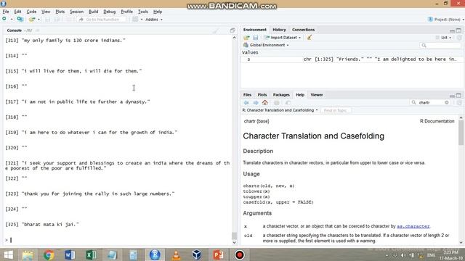Switch to the Packages tab

coord(281,95)
